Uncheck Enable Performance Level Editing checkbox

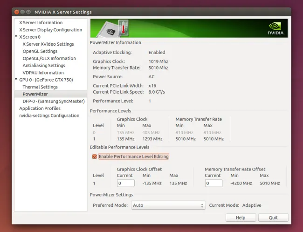coord(95,157)
